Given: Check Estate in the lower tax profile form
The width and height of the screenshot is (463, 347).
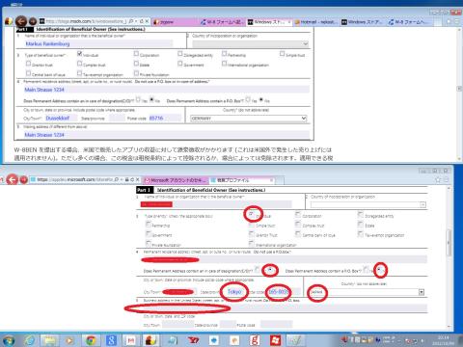Looking at the screenshot, I should pyautogui.click(x=361, y=225).
